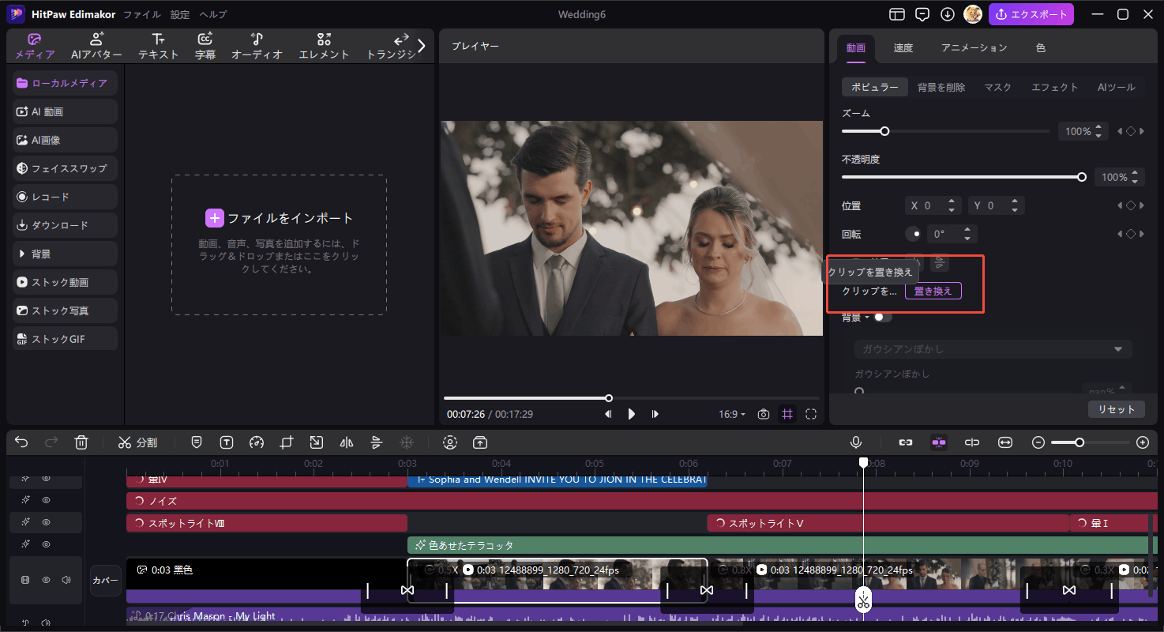Screen dimensions: 1164x632
Task: Click the エクスポート export button
Action: point(1031,14)
